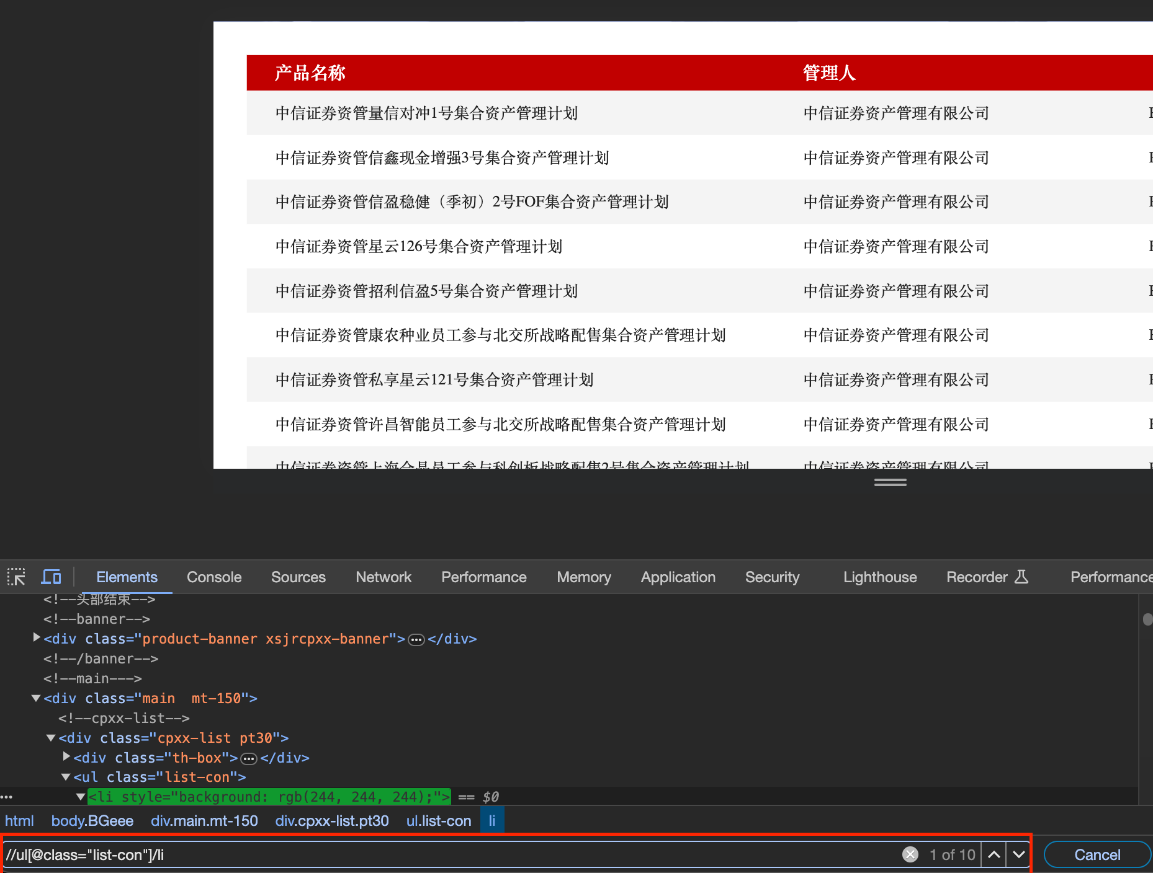Collapse the ul list-con node
Image resolution: width=1153 pixels, height=873 pixels.
66,777
